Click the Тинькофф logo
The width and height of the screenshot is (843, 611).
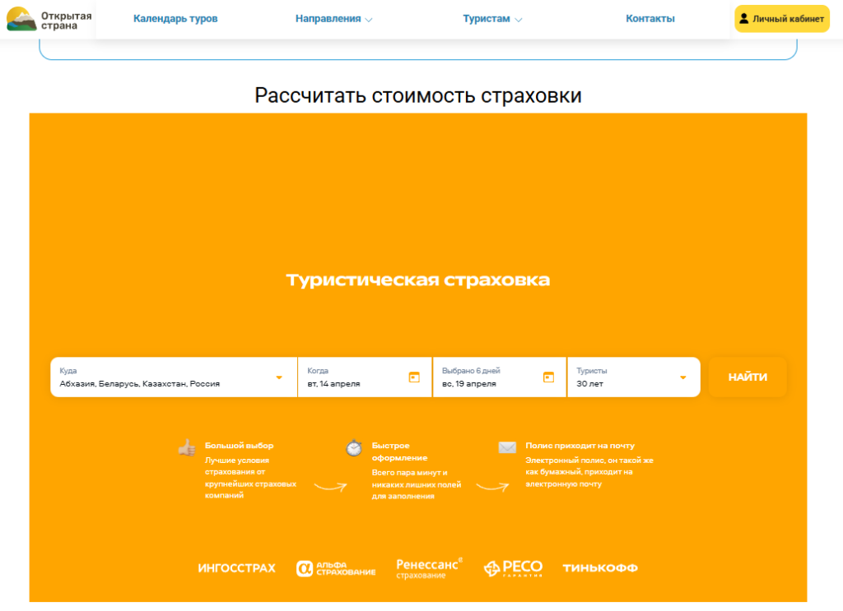[x=600, y=568]
